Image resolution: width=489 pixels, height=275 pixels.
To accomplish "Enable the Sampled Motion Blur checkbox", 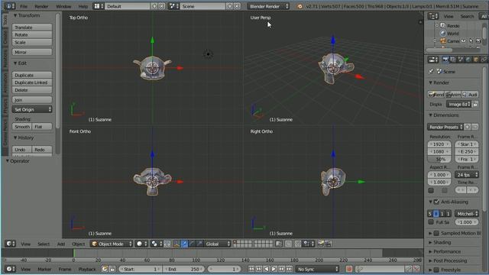I will pos(436,233).
